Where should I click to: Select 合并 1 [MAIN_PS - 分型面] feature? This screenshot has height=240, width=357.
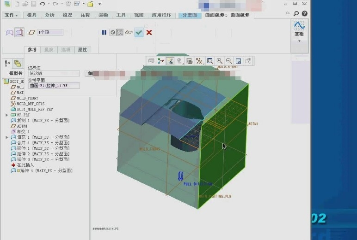40,143
